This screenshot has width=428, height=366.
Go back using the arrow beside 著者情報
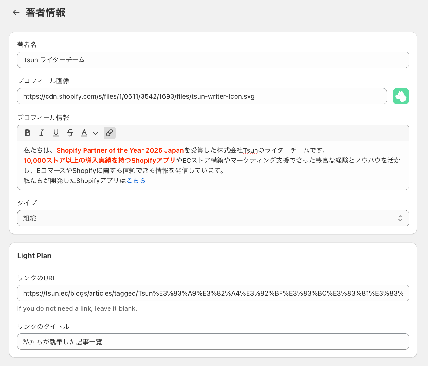click(x=16, y=13)
